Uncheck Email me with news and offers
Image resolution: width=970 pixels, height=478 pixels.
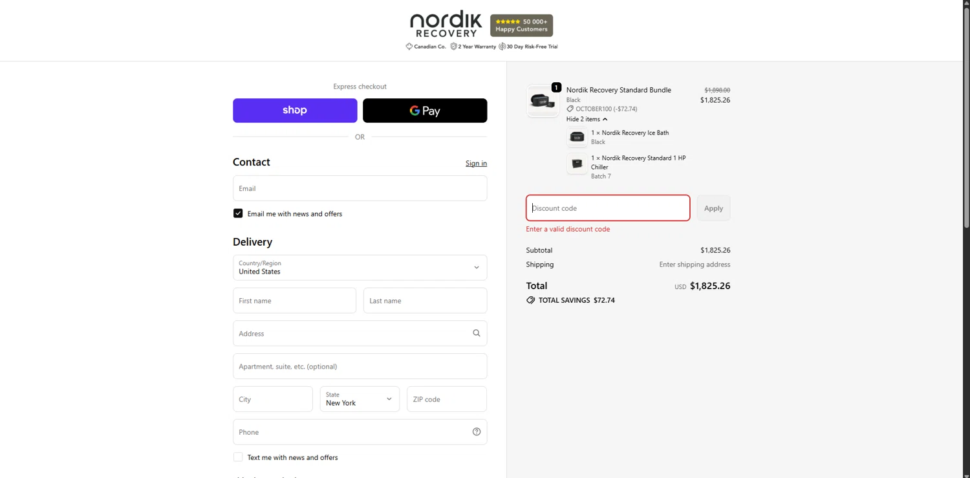click(x=238, y=213)
